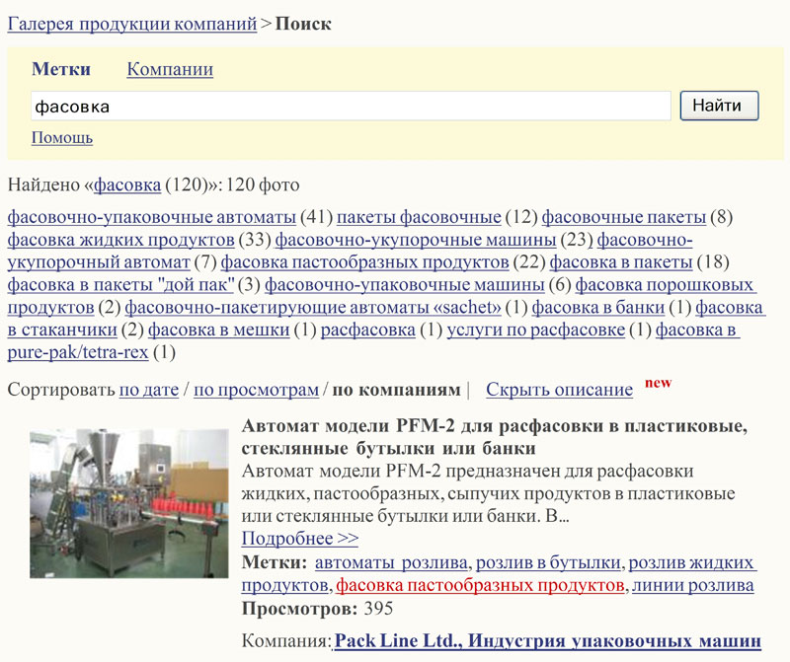Click the 'фасовка в мешки' tag
The width and height of the screenshot is (790, 662).
click(x=218, y=331)
